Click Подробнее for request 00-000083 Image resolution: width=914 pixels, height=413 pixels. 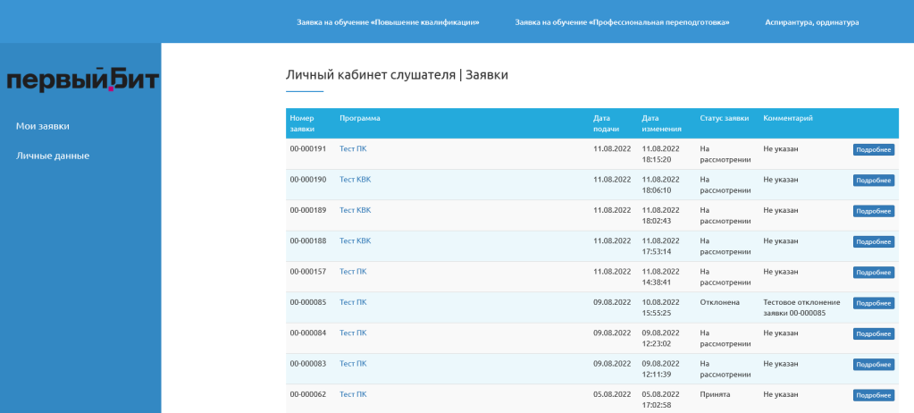point(873,365)
